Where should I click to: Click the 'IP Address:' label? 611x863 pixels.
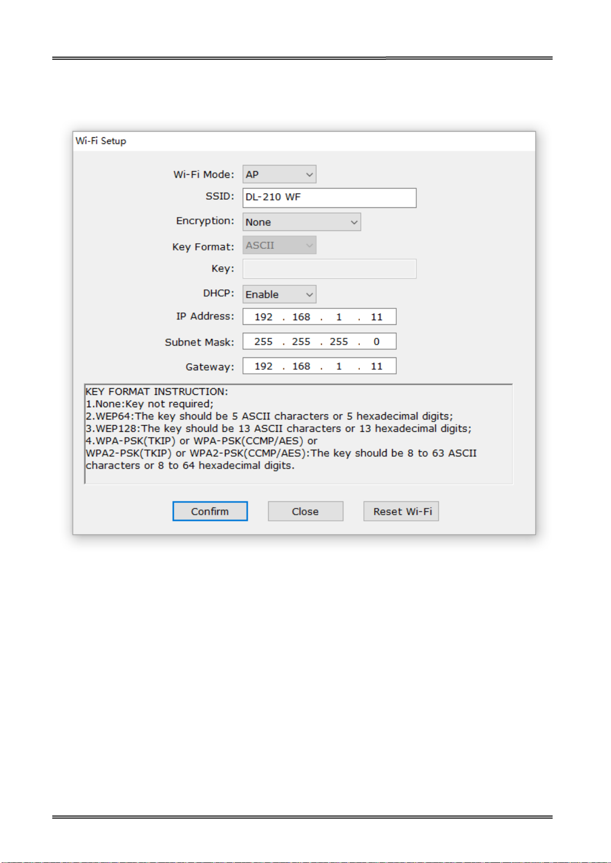[205, 316]
